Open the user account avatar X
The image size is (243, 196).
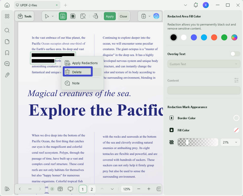coord(206,5)
